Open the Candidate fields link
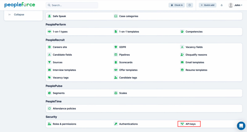Viewport: 247px width, 132px height. 62,55
